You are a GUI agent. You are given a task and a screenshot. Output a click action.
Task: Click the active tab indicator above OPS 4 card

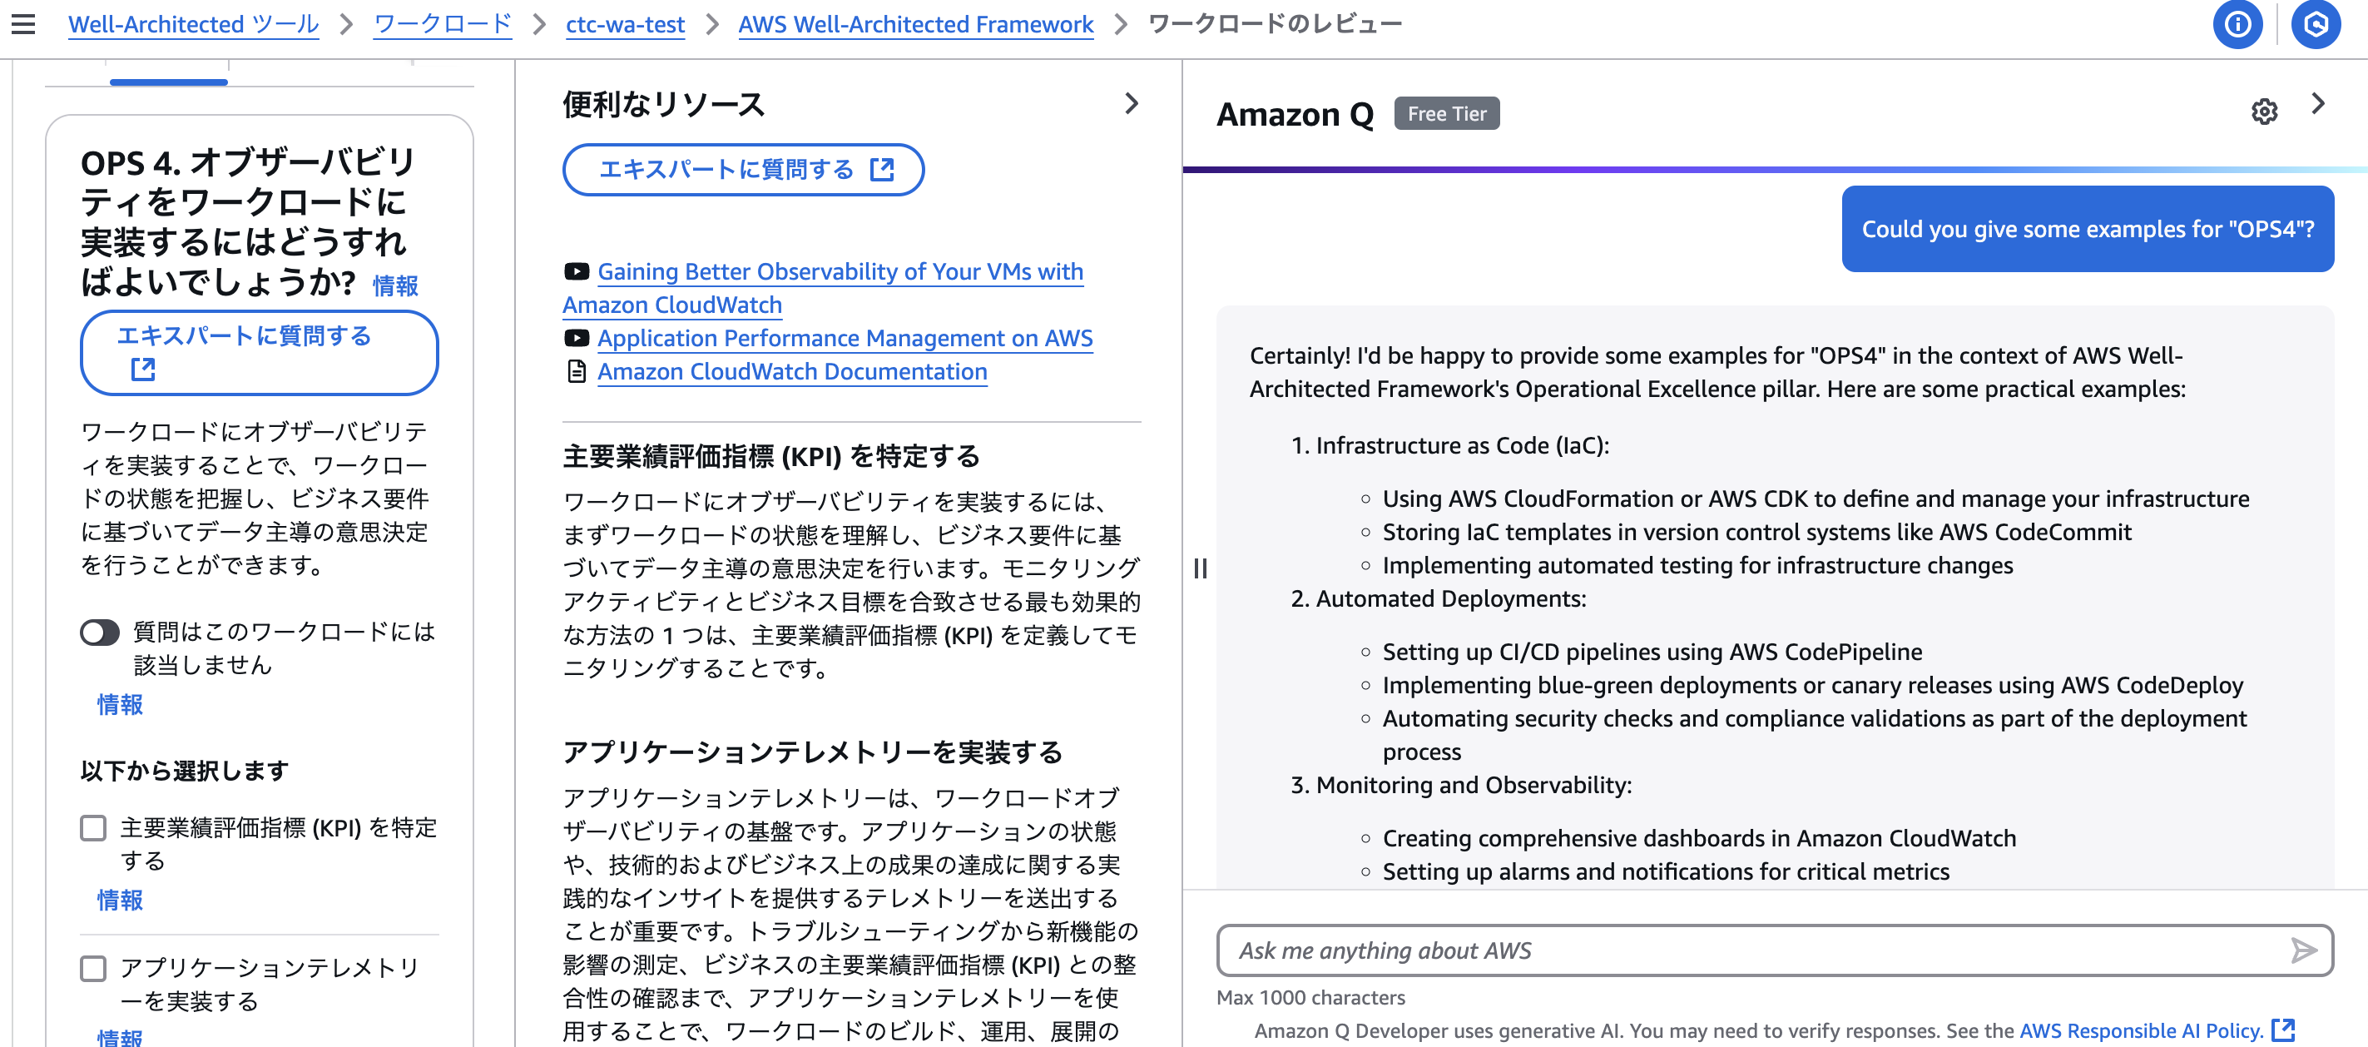(x=168, y=82)
